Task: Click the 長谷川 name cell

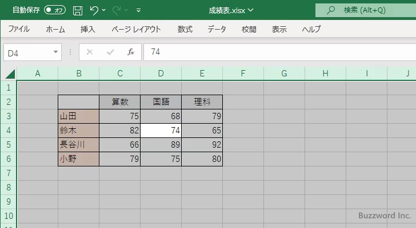Action: (78, 145)
